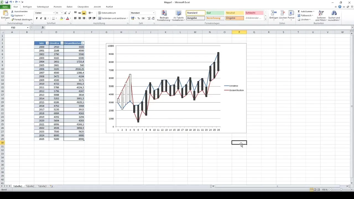Toggle left text alignment
354x199 pixels.
(75, 18)
